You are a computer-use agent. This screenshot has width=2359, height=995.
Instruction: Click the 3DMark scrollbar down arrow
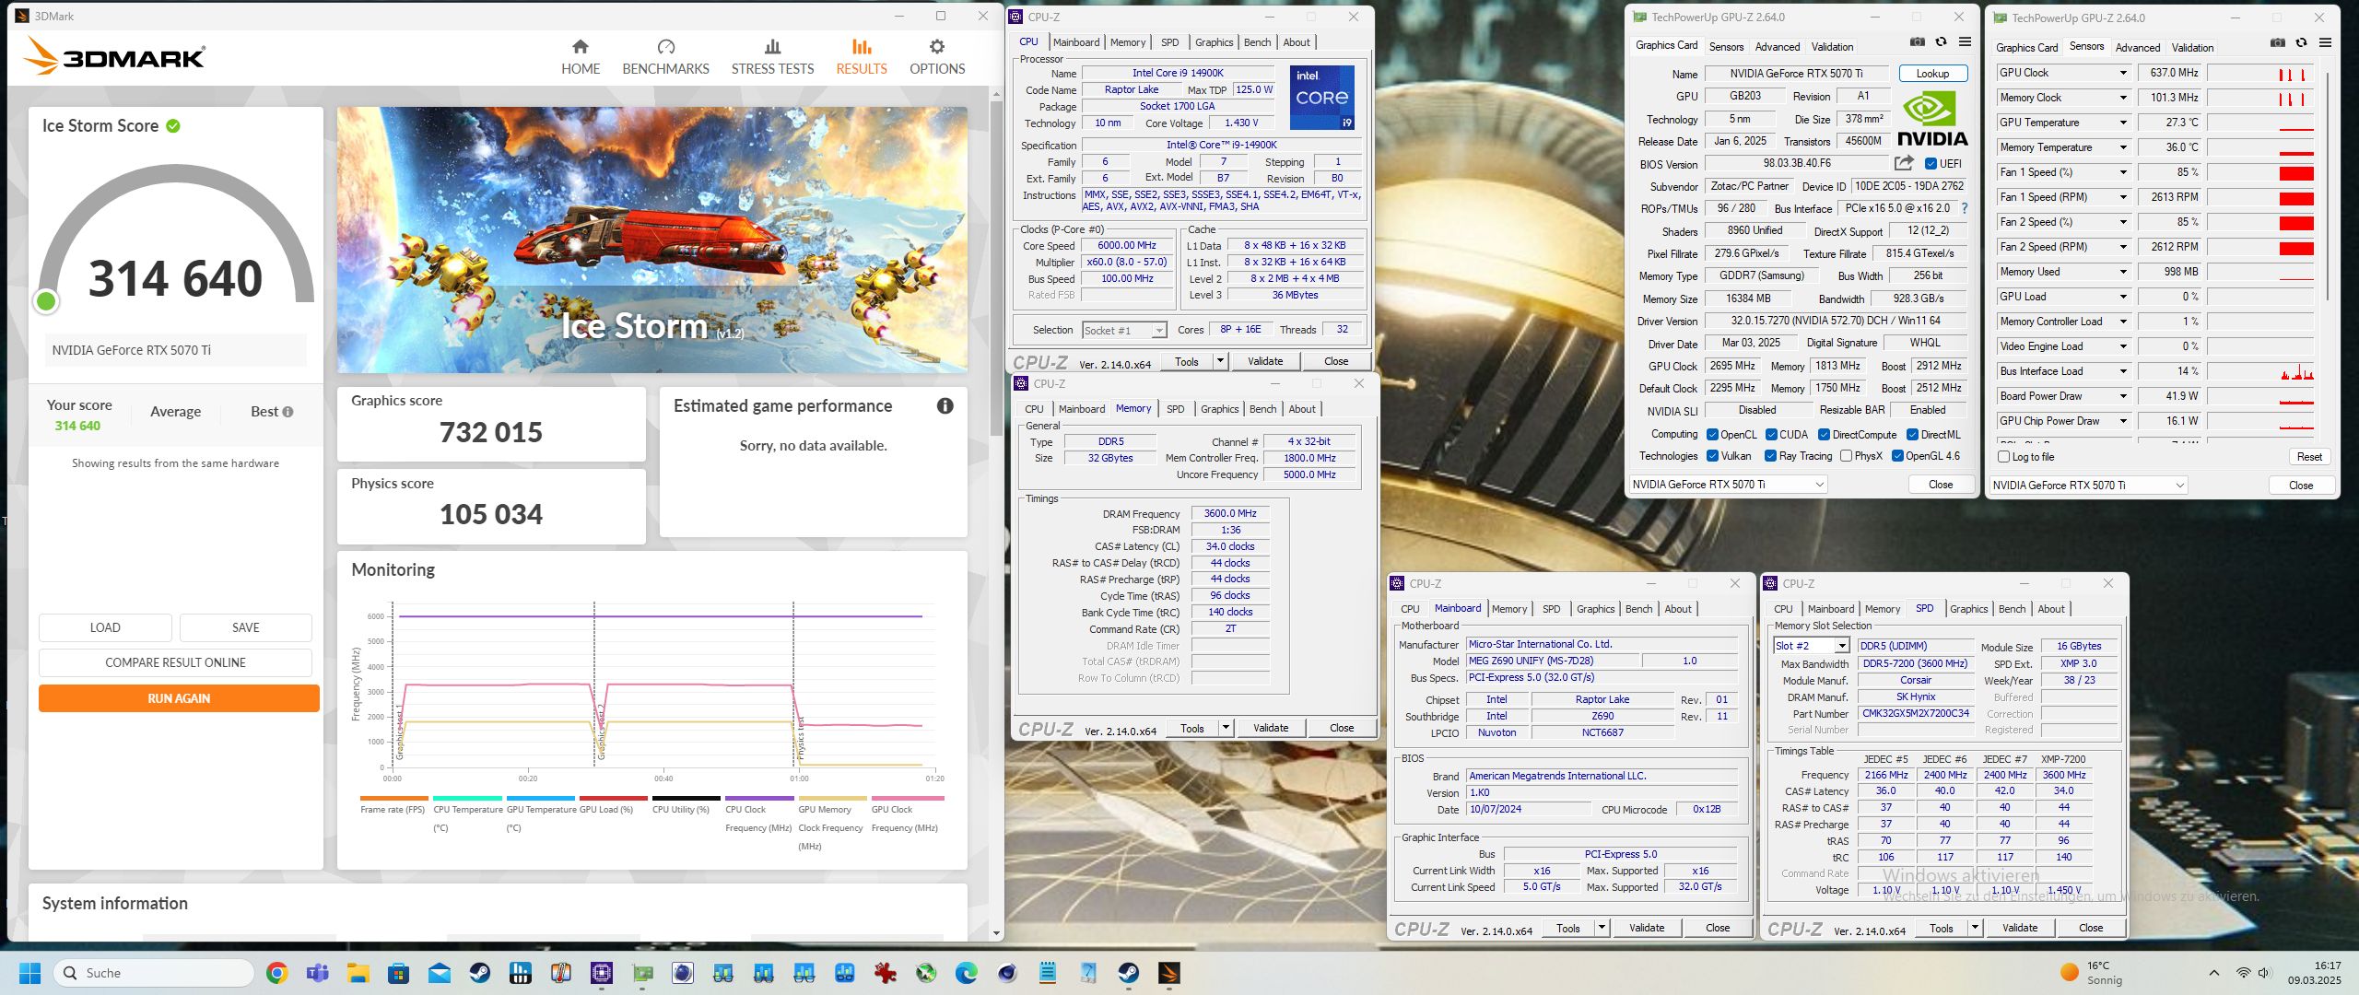pyautogui.click(x=996, y=933)
